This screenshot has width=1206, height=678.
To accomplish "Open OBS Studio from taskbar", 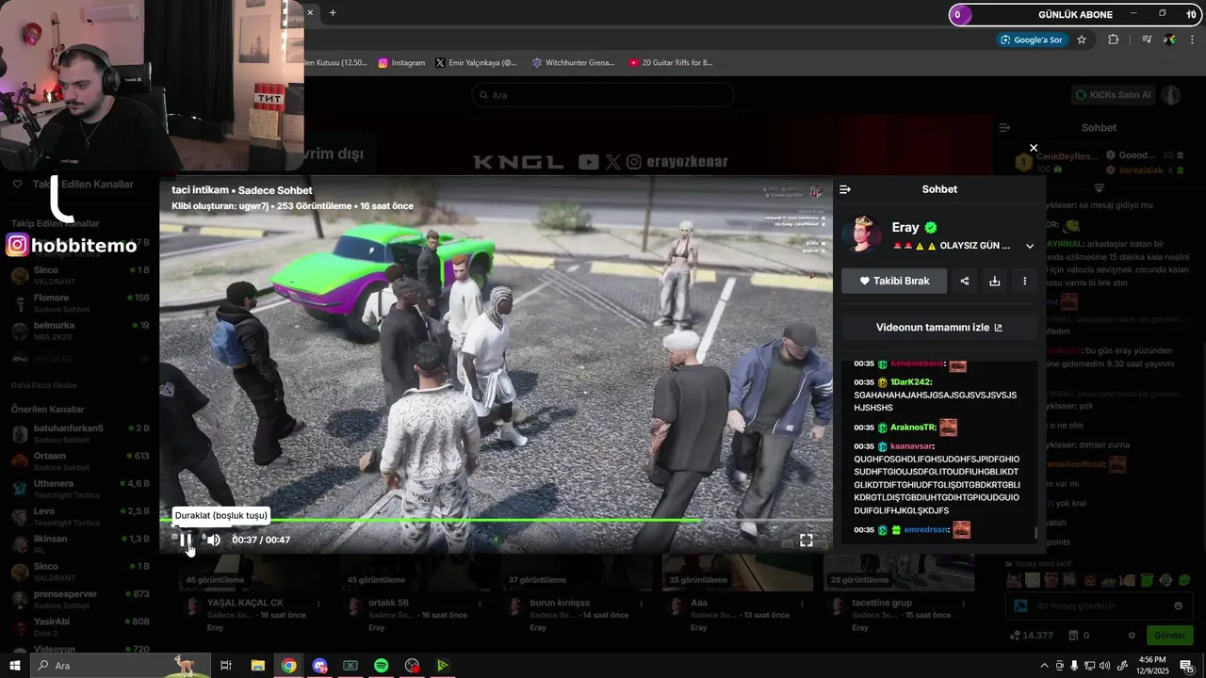I will tap(412, 666).
